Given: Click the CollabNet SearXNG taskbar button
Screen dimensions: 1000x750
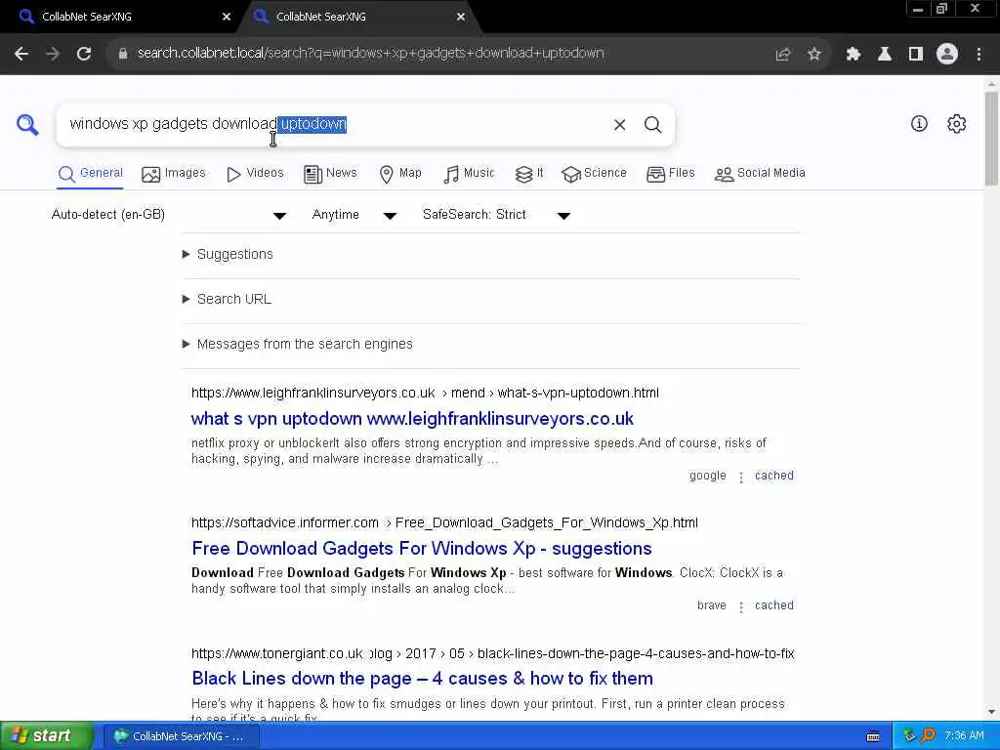Looking at the screenshot, I should click(x=180, y=736).
